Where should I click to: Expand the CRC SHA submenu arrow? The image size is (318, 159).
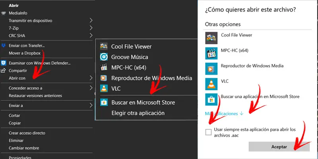(x=91, y=35)
